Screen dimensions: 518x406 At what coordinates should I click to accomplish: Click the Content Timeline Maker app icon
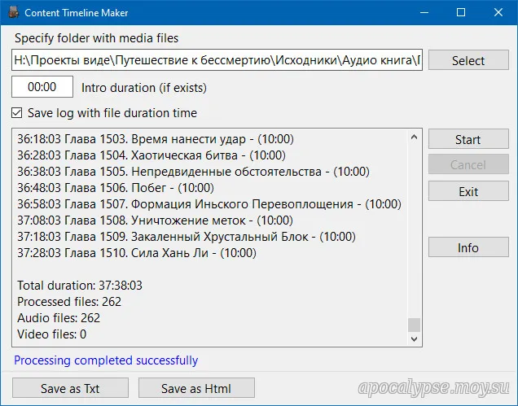(12, 13)
